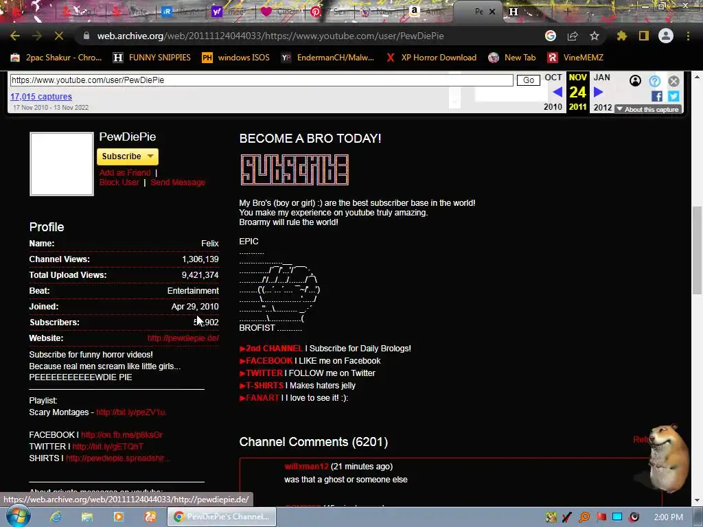Image resolution: width=703 pixels, height=527 pixels.
Task: Click the OCT month in Wayback toolbar
Action: pos(553,78)
